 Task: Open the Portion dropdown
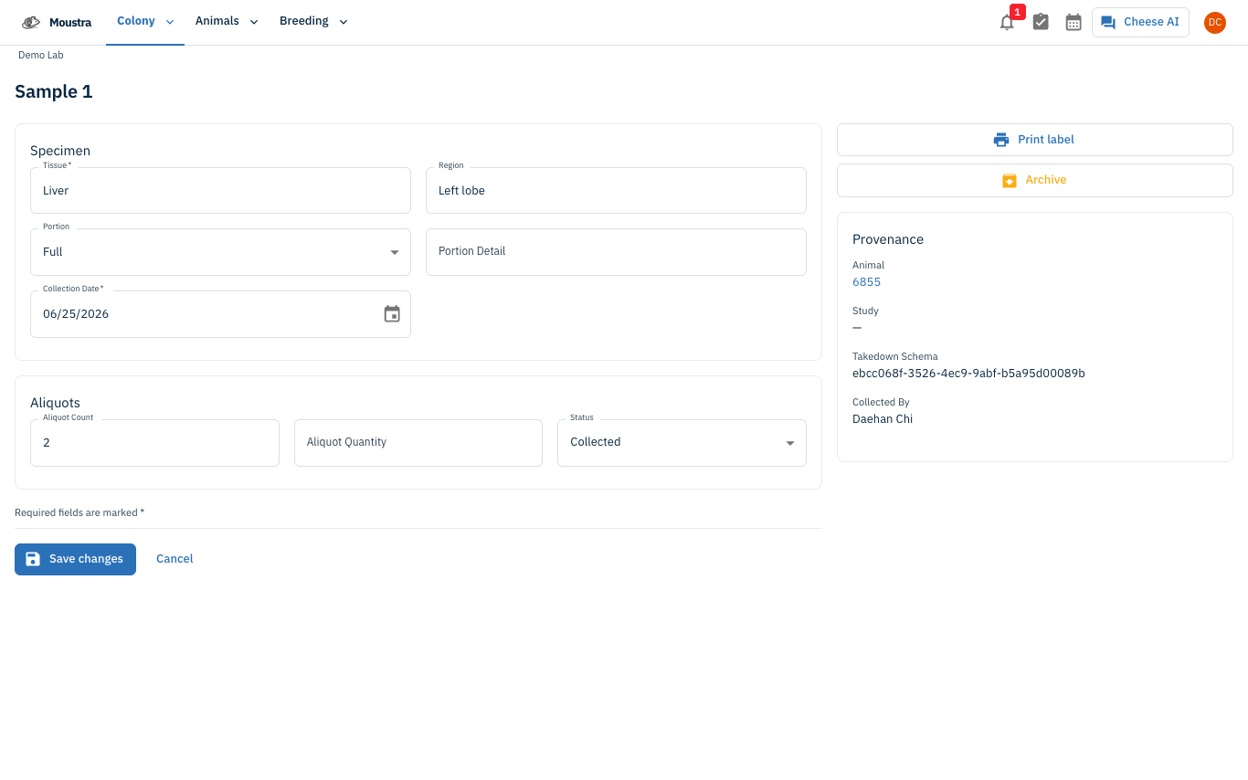click(220, 252)
